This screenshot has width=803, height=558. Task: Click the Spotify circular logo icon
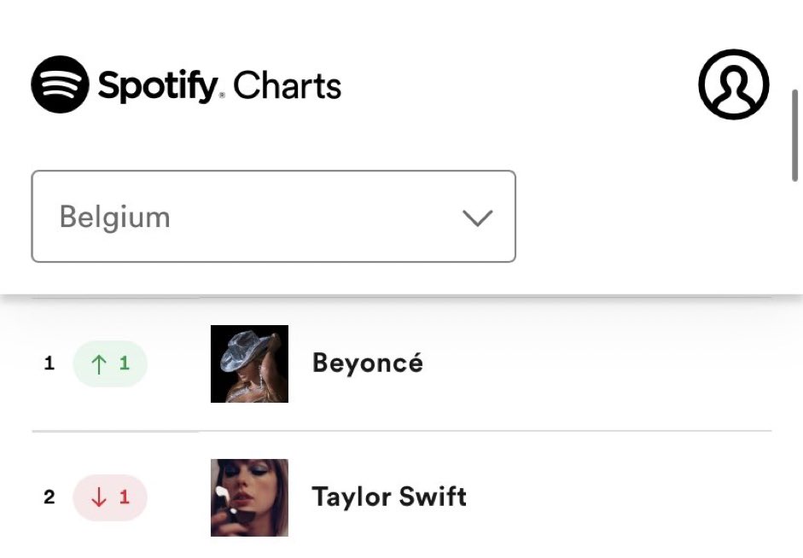60,84
